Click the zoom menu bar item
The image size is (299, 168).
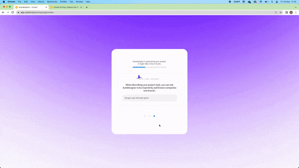[x=237, y=2]
